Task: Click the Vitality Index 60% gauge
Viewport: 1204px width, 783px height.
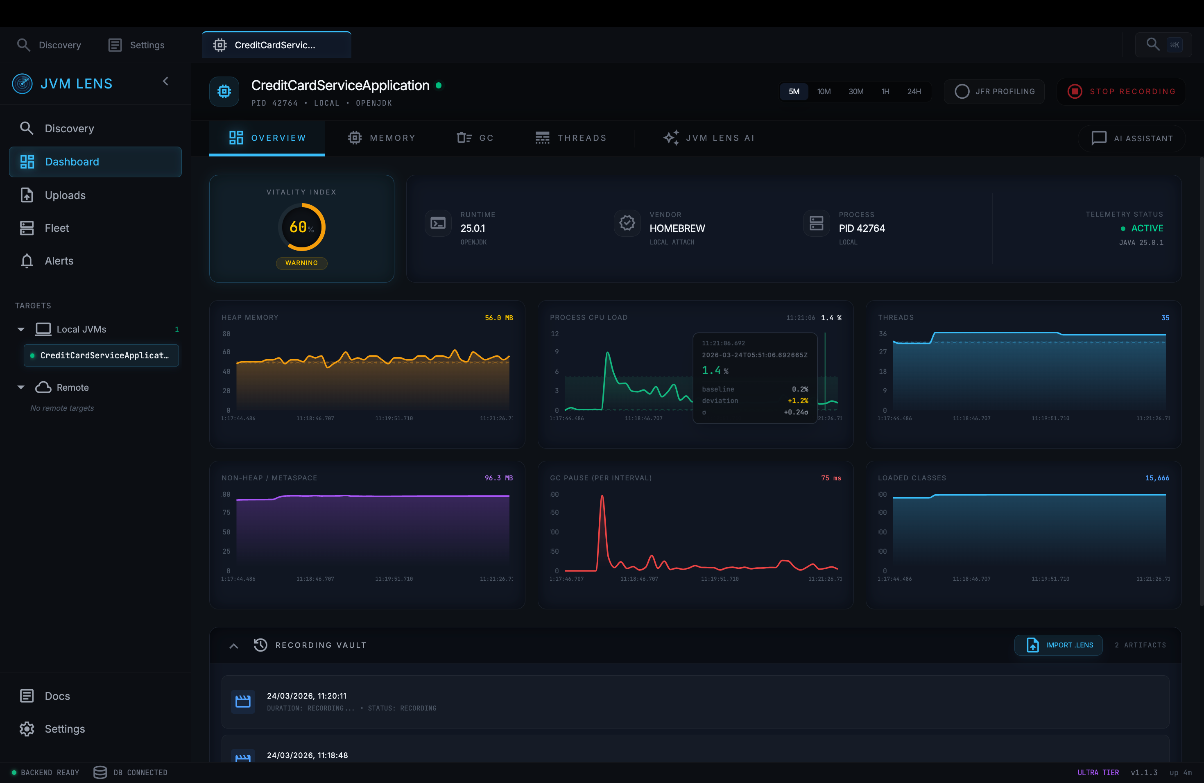Action: [x=301, y=227]
